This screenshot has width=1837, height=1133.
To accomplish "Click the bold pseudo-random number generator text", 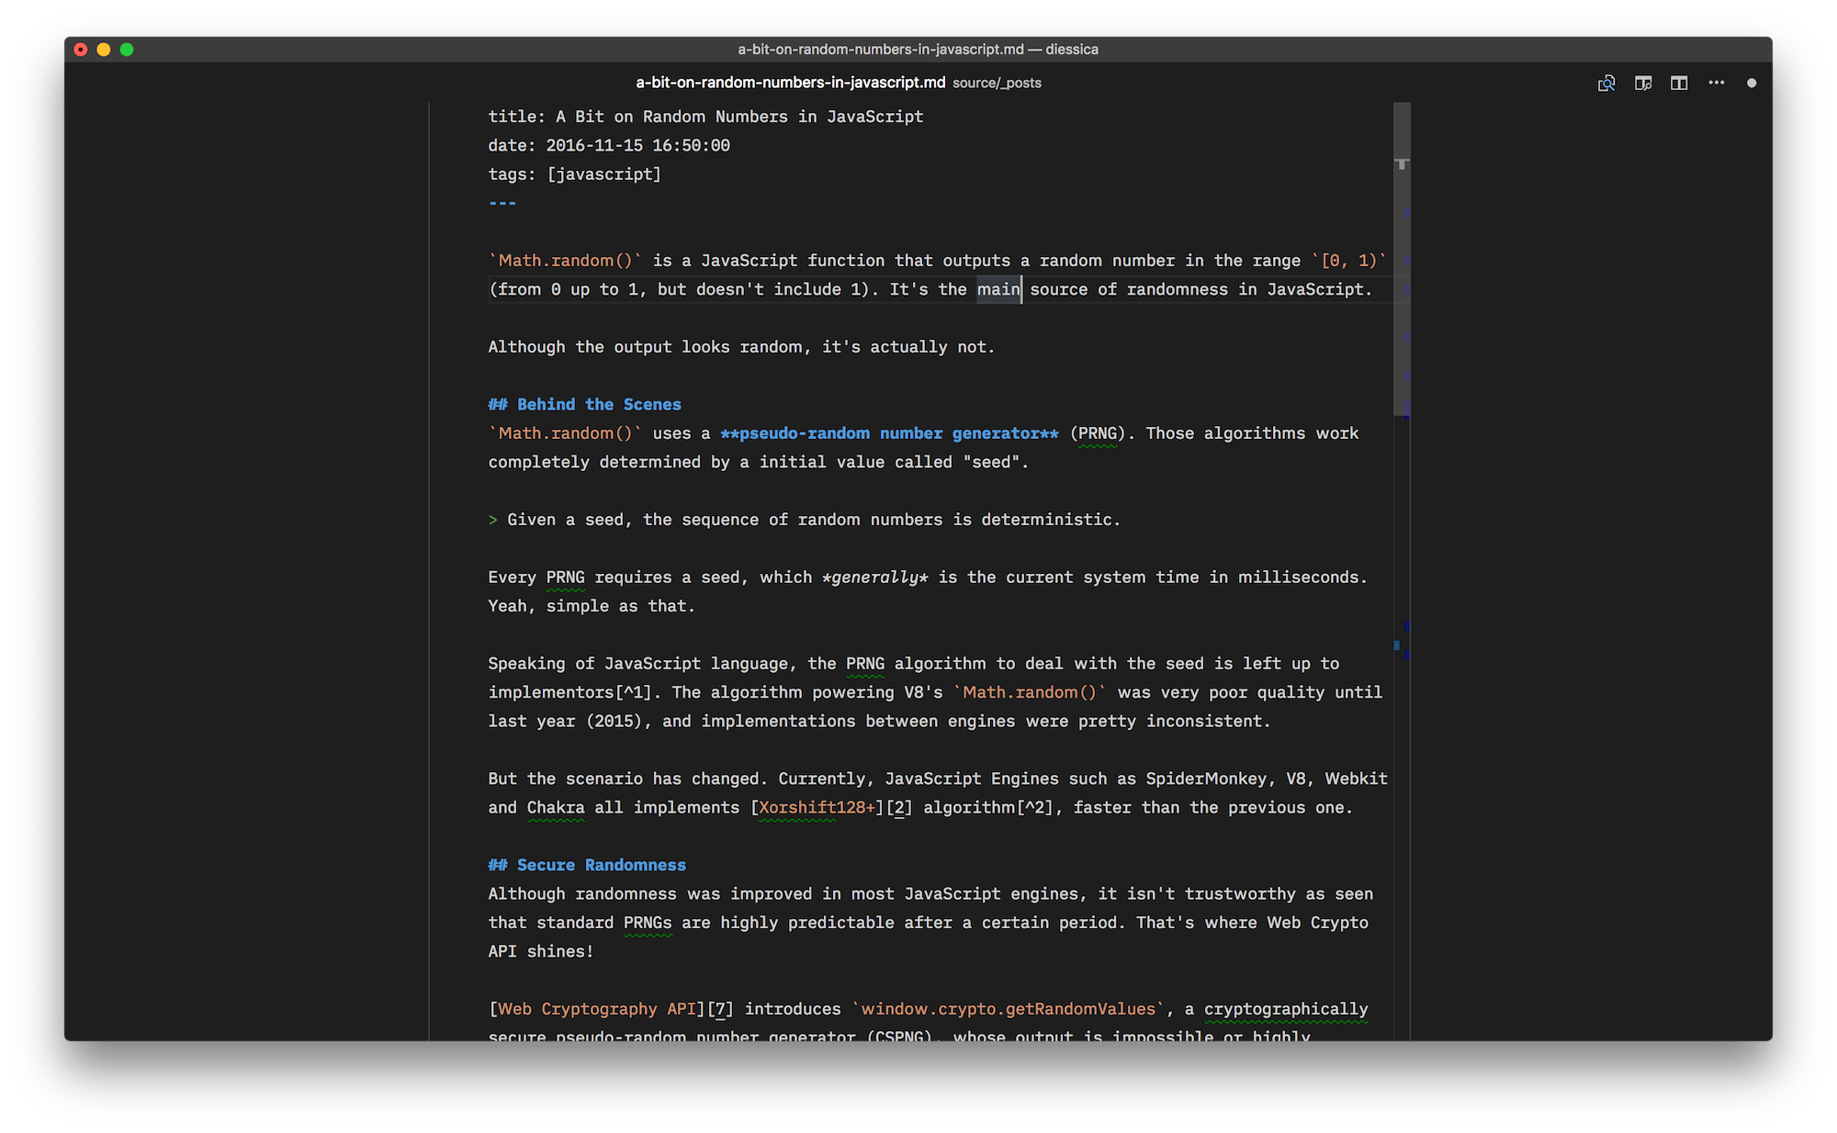I will pos(889,433).
